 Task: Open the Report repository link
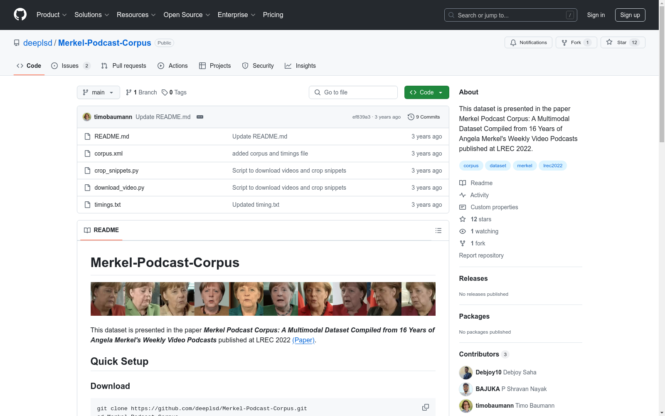click(x=481, y=255)
